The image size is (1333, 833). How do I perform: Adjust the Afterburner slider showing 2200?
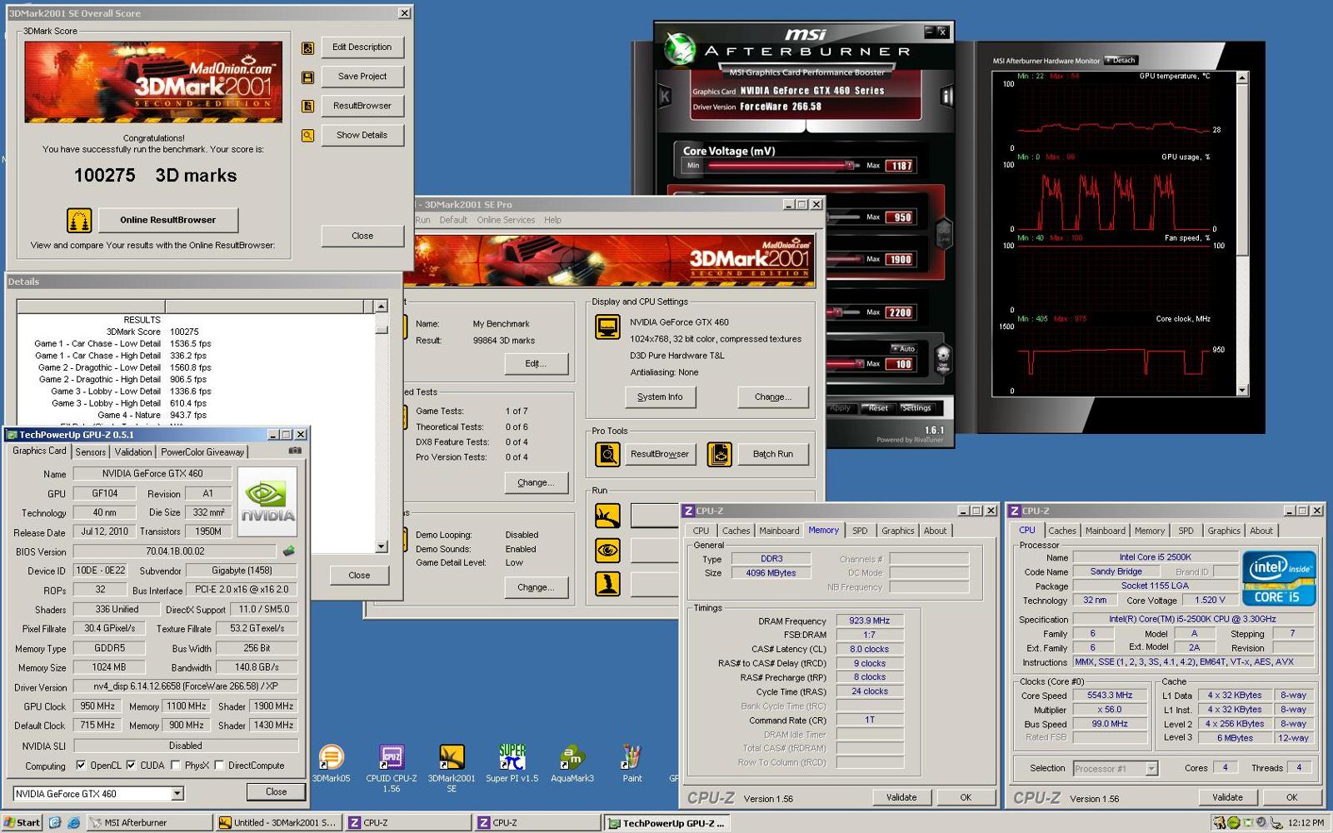pyautogui.click(x=837, y=312)
